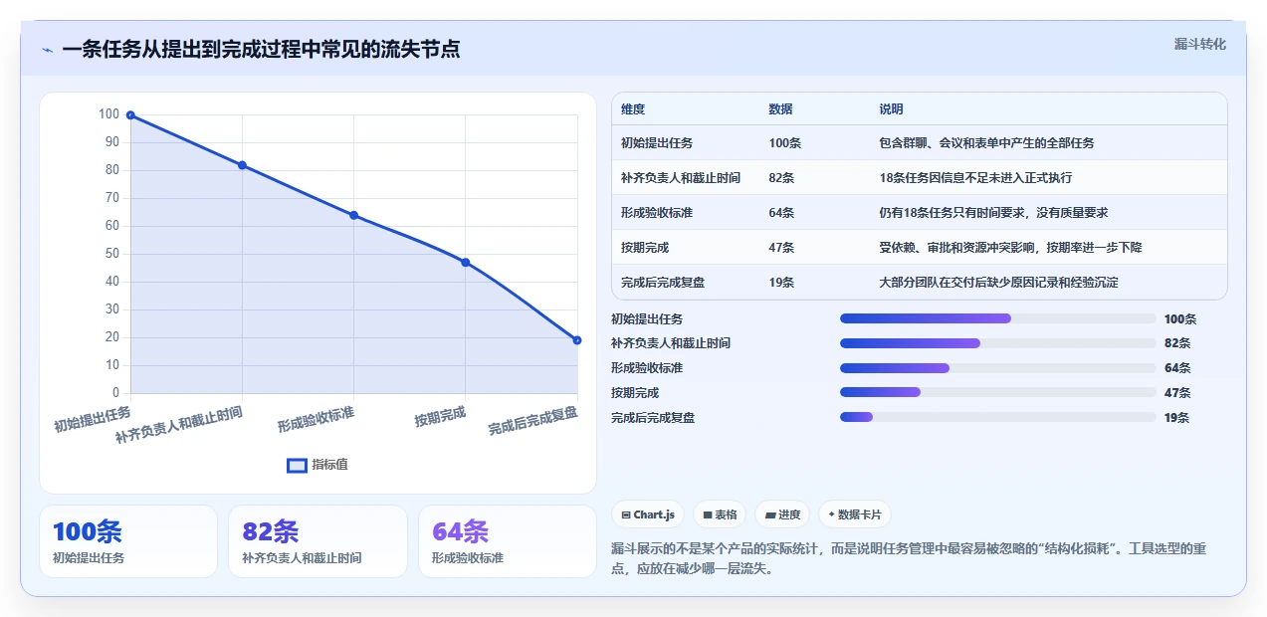1267x617 pixels.
Task: Click description 仍有18条任务只有时间要求，没有质量要求
Action: pos(993,213)
